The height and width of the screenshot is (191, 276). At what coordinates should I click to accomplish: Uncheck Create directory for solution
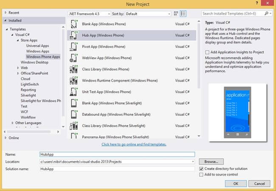tap(201, 169)
